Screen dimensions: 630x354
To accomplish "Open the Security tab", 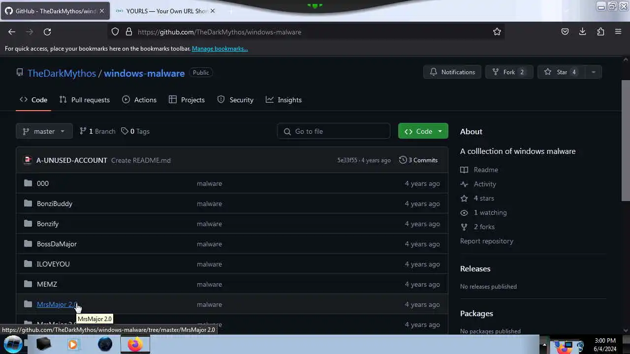I will point(235,100).
